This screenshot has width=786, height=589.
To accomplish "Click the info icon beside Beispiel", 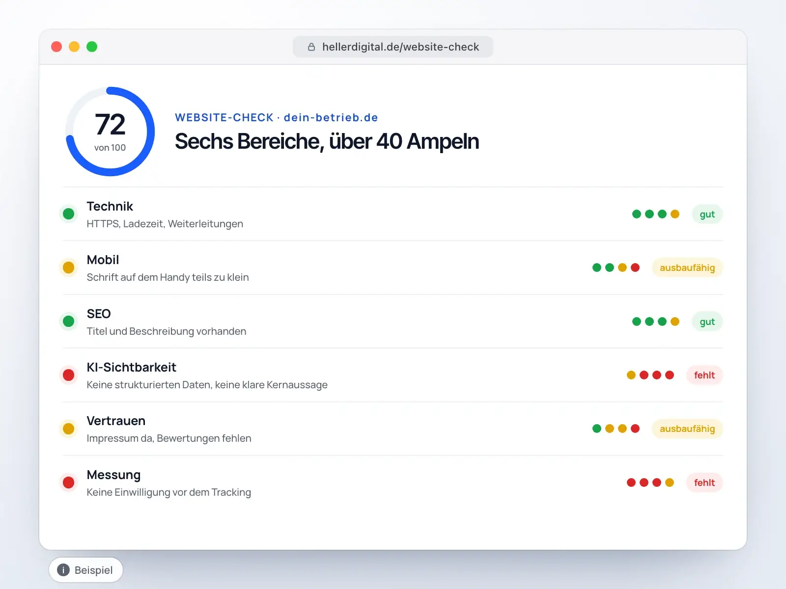I will coord(63,570).
